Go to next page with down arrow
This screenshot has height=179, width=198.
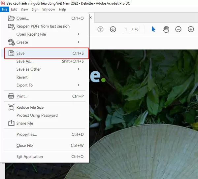[113, 29]
